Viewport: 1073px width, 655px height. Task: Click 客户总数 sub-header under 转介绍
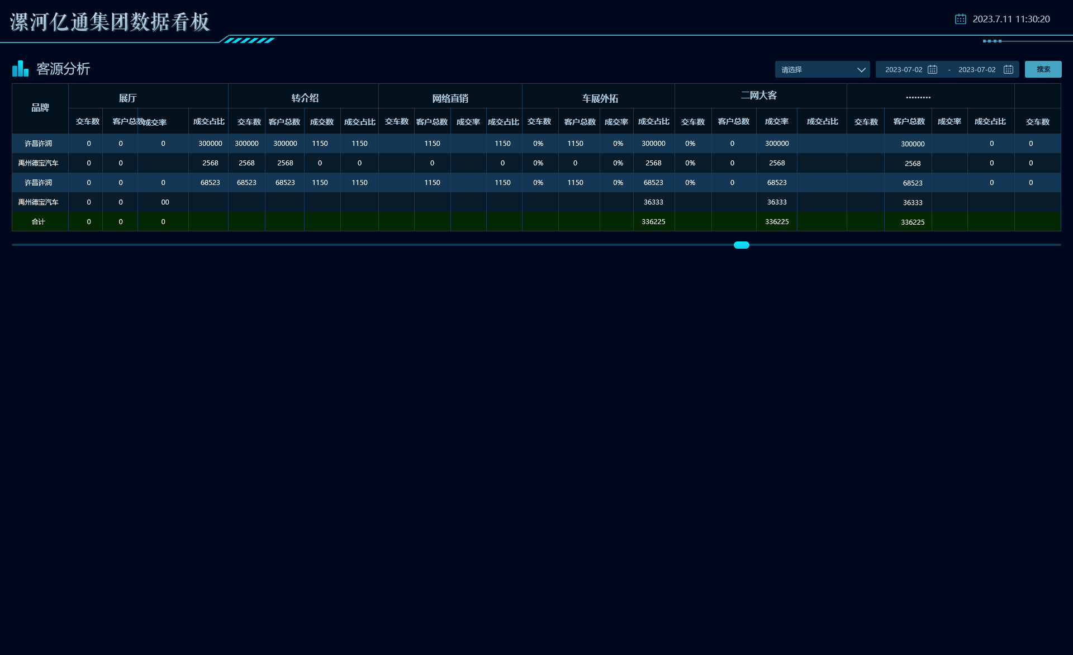tap(284, 122)
